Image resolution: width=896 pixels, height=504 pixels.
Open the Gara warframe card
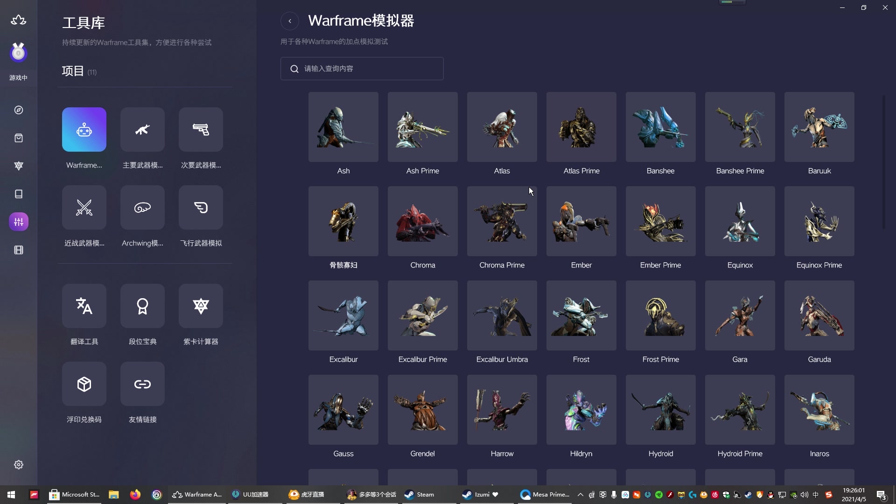[740, 315]
